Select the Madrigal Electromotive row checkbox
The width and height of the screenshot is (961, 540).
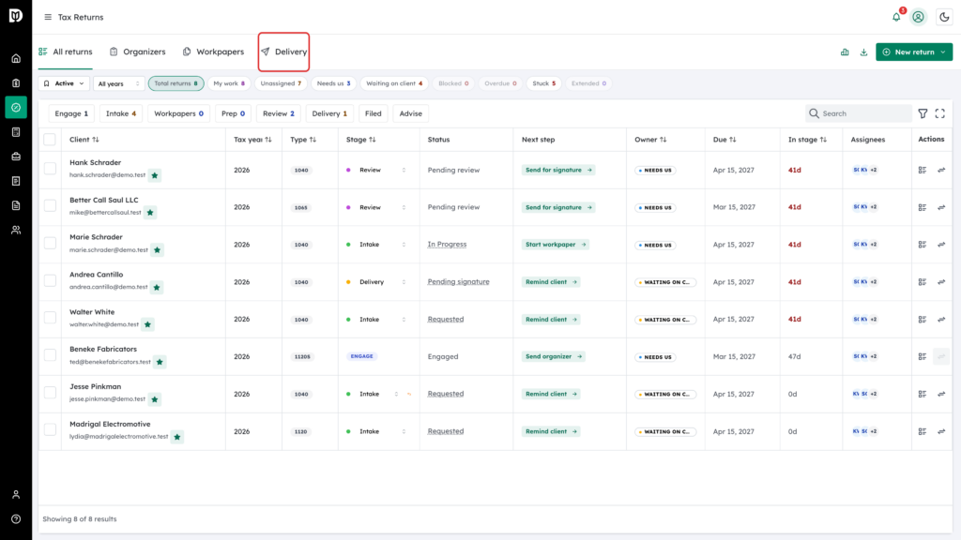51,429
